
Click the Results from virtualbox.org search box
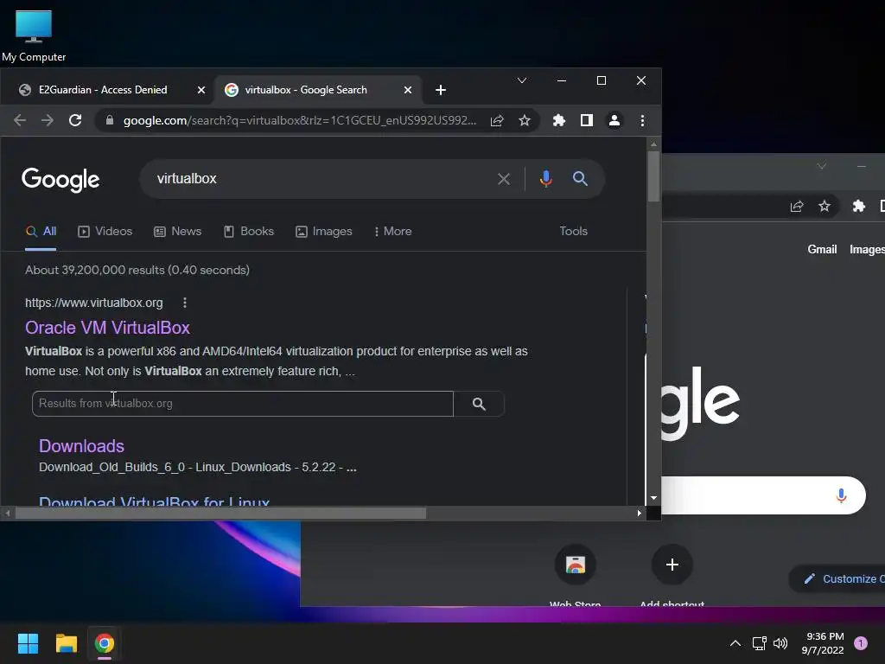[x=243, y=404]
